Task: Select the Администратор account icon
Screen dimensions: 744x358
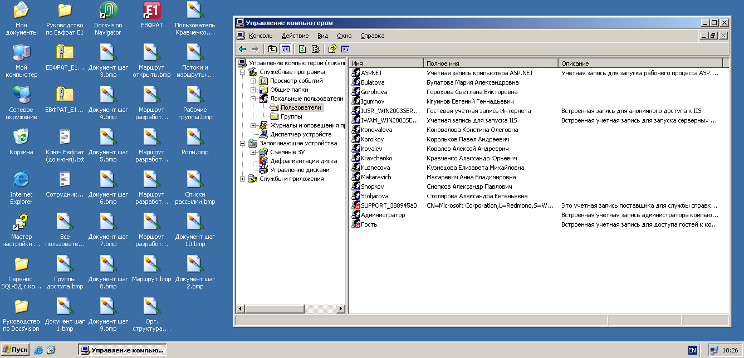Action: [x=356, y=215]
